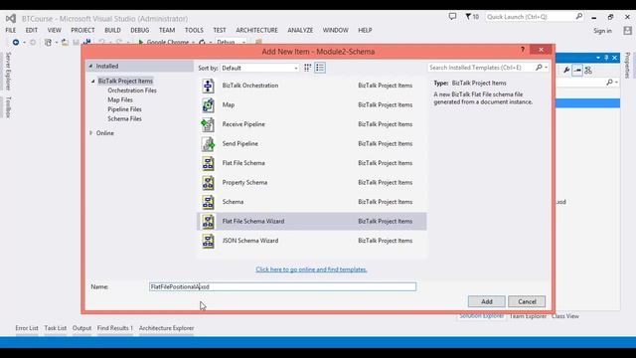Click wrench properties icon in Solution Explorer

[x=566, y=71]
